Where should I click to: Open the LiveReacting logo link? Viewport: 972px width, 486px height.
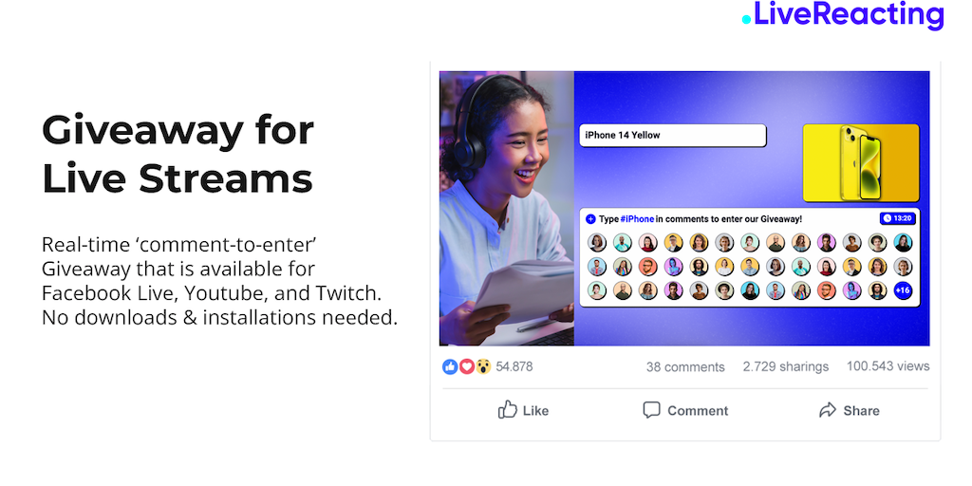[x=843, y=15]
